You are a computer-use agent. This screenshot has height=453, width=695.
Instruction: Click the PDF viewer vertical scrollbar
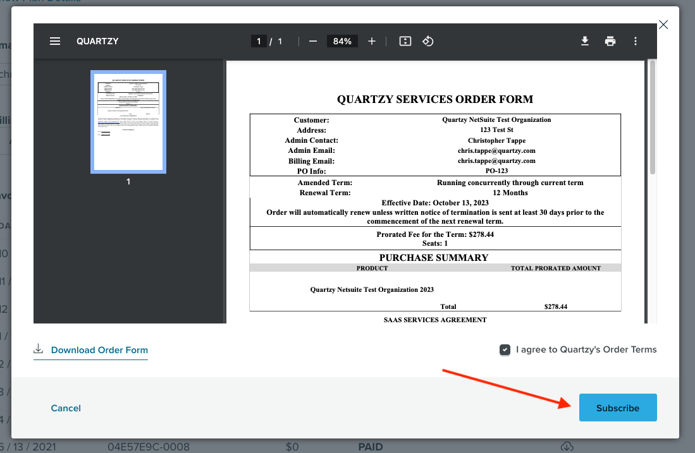[652, 118]
